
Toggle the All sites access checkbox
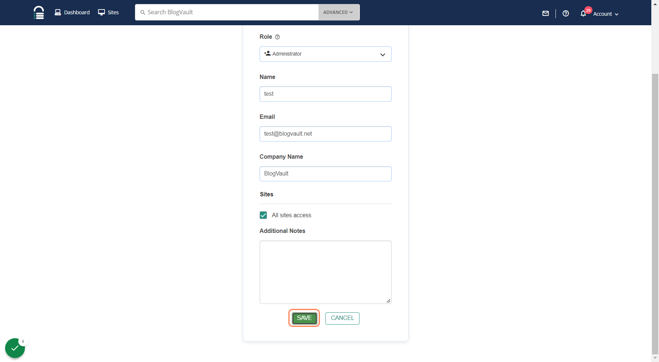point(263,215)
